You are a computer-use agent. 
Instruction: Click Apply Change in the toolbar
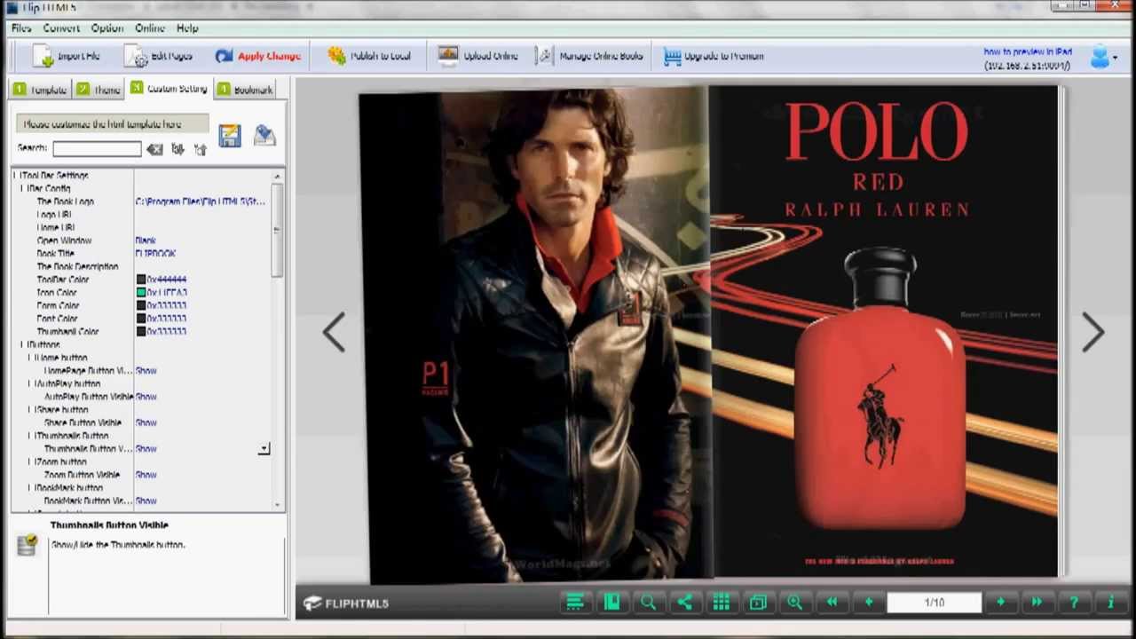click(x=257, y=56)
